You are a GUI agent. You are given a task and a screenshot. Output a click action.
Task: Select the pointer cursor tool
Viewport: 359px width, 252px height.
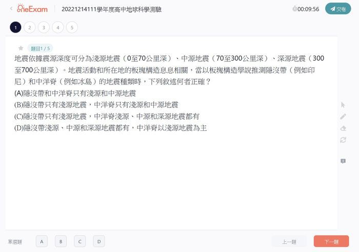(x=343, y=105)
